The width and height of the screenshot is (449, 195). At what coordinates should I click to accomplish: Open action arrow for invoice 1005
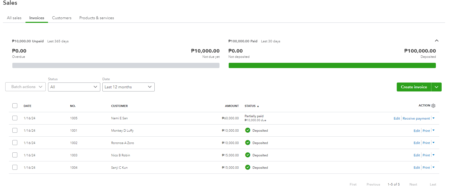[x=434, y=118]
